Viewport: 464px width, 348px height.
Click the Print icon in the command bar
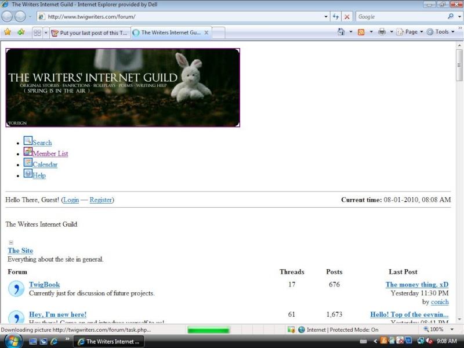click(x=382, y=32)
